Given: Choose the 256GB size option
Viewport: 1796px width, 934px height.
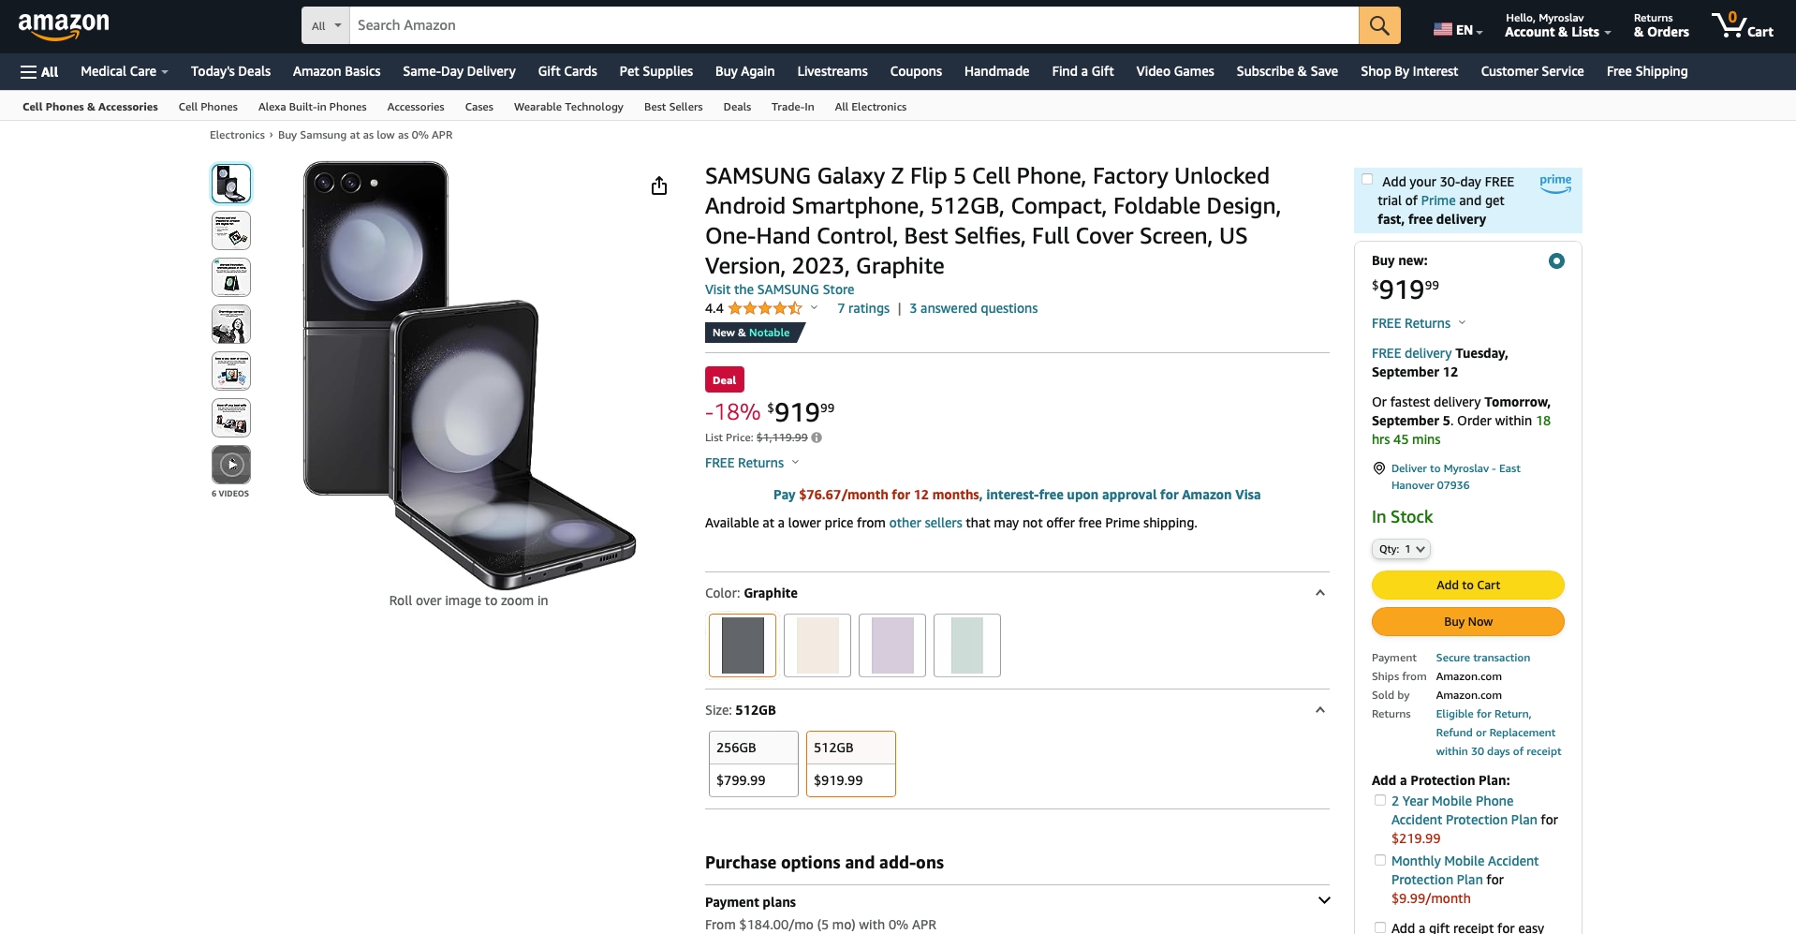Looking at the screenshot, I should [x=753, y=764].
